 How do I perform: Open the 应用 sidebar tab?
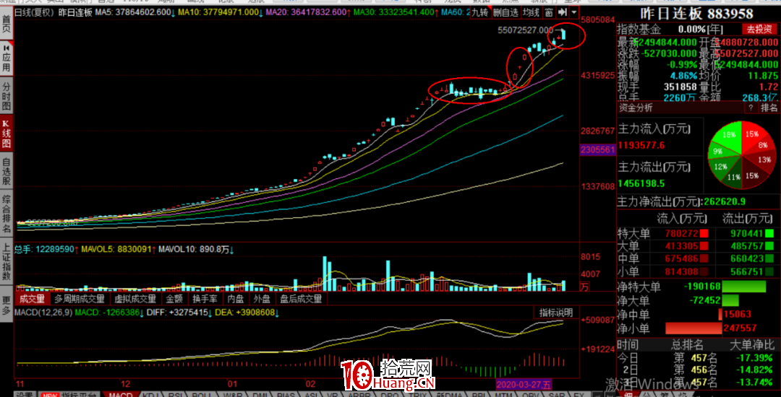pos(6,58)
